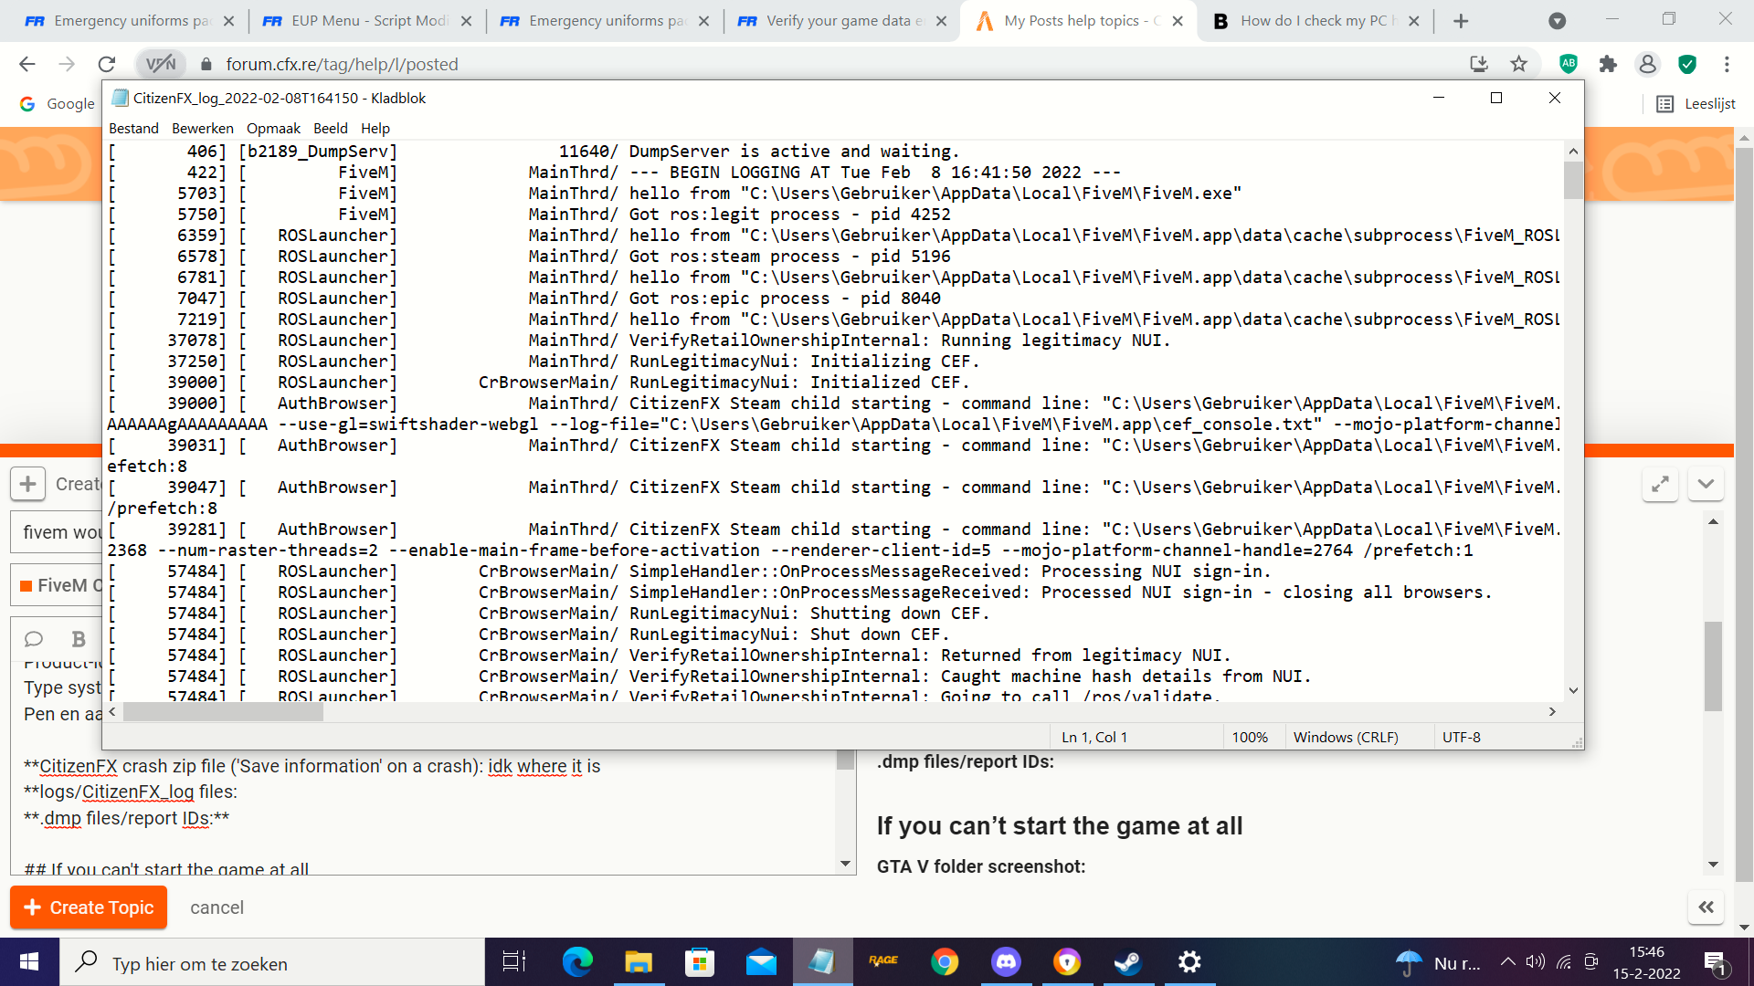Open the Chrome profile icon
This screenshot has width=1754, height=986.
(1648, 64)
